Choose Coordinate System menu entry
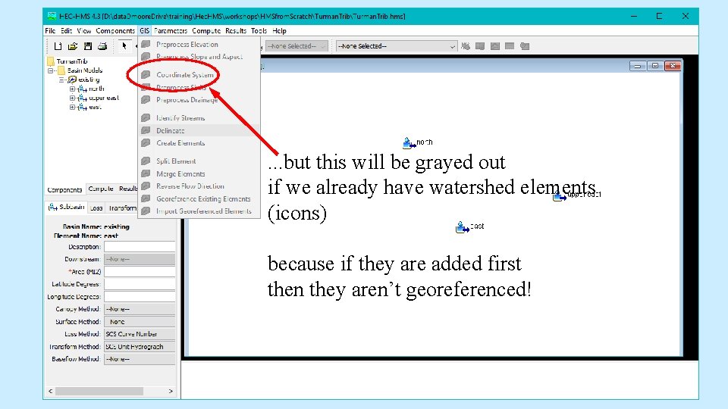The height and width of the screenshot is (409, 728). (x=199, y=75)
